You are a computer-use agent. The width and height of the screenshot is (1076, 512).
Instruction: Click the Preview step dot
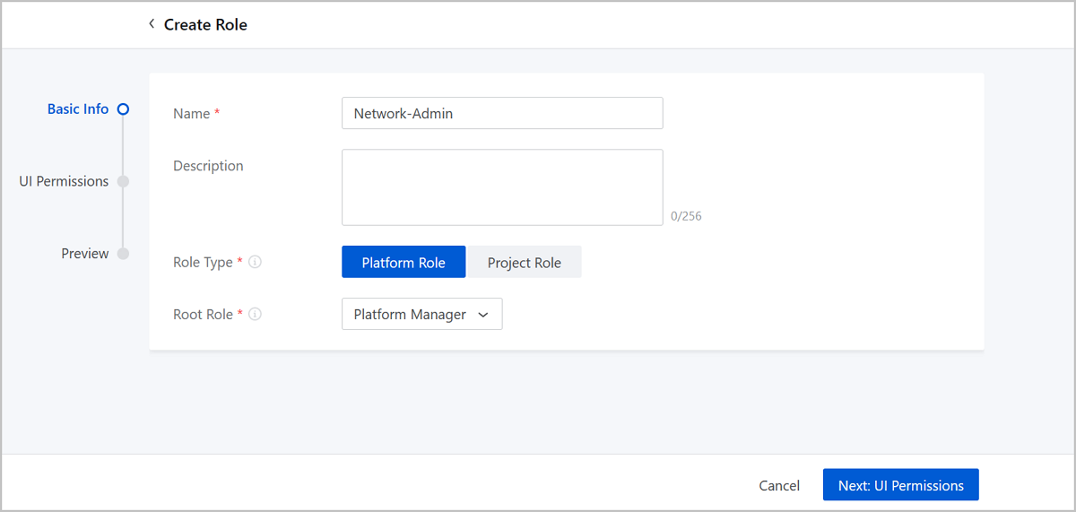point(124,254)
